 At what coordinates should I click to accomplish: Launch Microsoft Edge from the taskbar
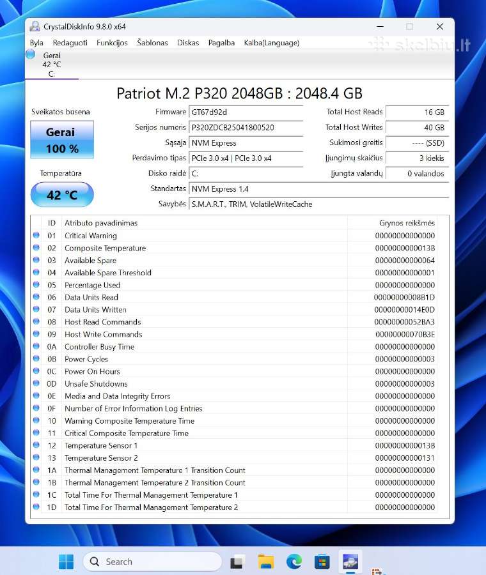[294, 562]
